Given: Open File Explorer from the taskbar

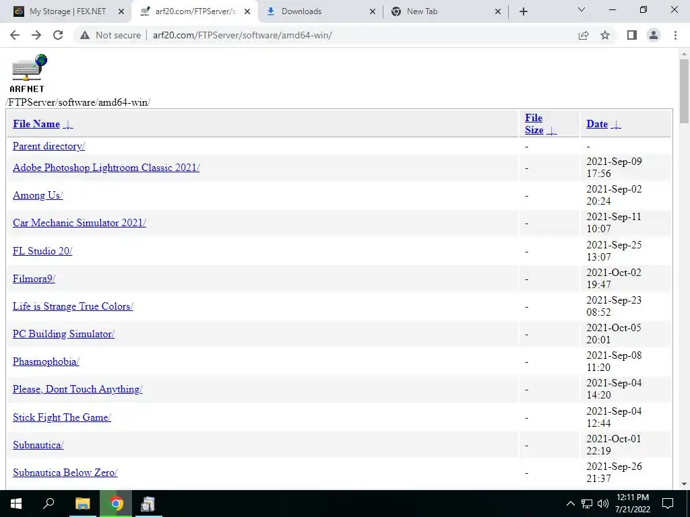Looking at the screenshot, I should (83, 504).
